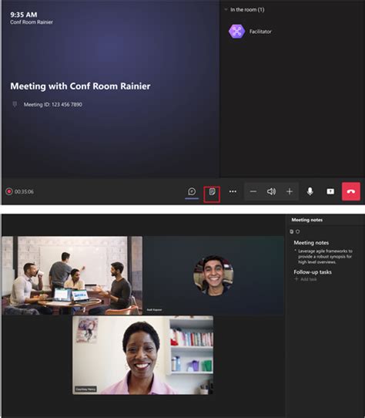Click the Follow-up tasks heading

click(313, 272)
